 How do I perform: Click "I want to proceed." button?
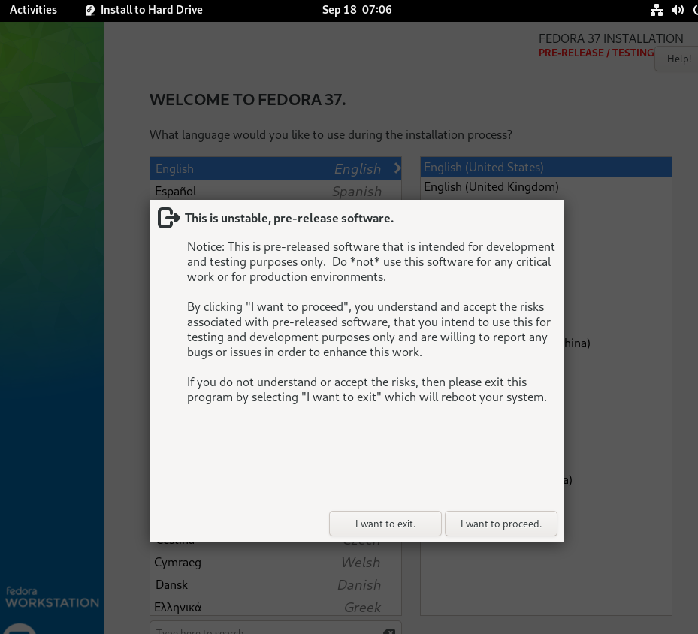[501, 524]
